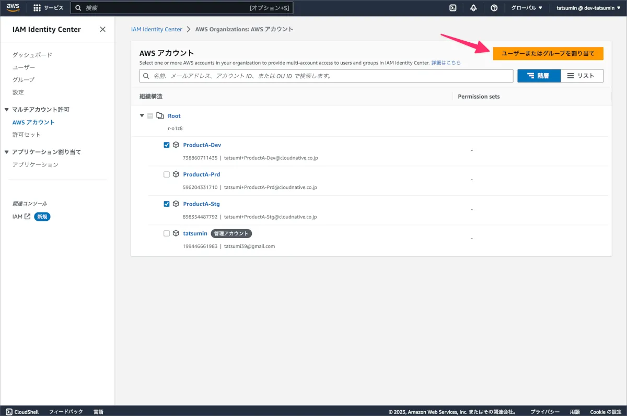Image resolution: width=627 pixels, height=416 pixels.
Task: Focus the account search field
Action: click(x=326, y=76)
